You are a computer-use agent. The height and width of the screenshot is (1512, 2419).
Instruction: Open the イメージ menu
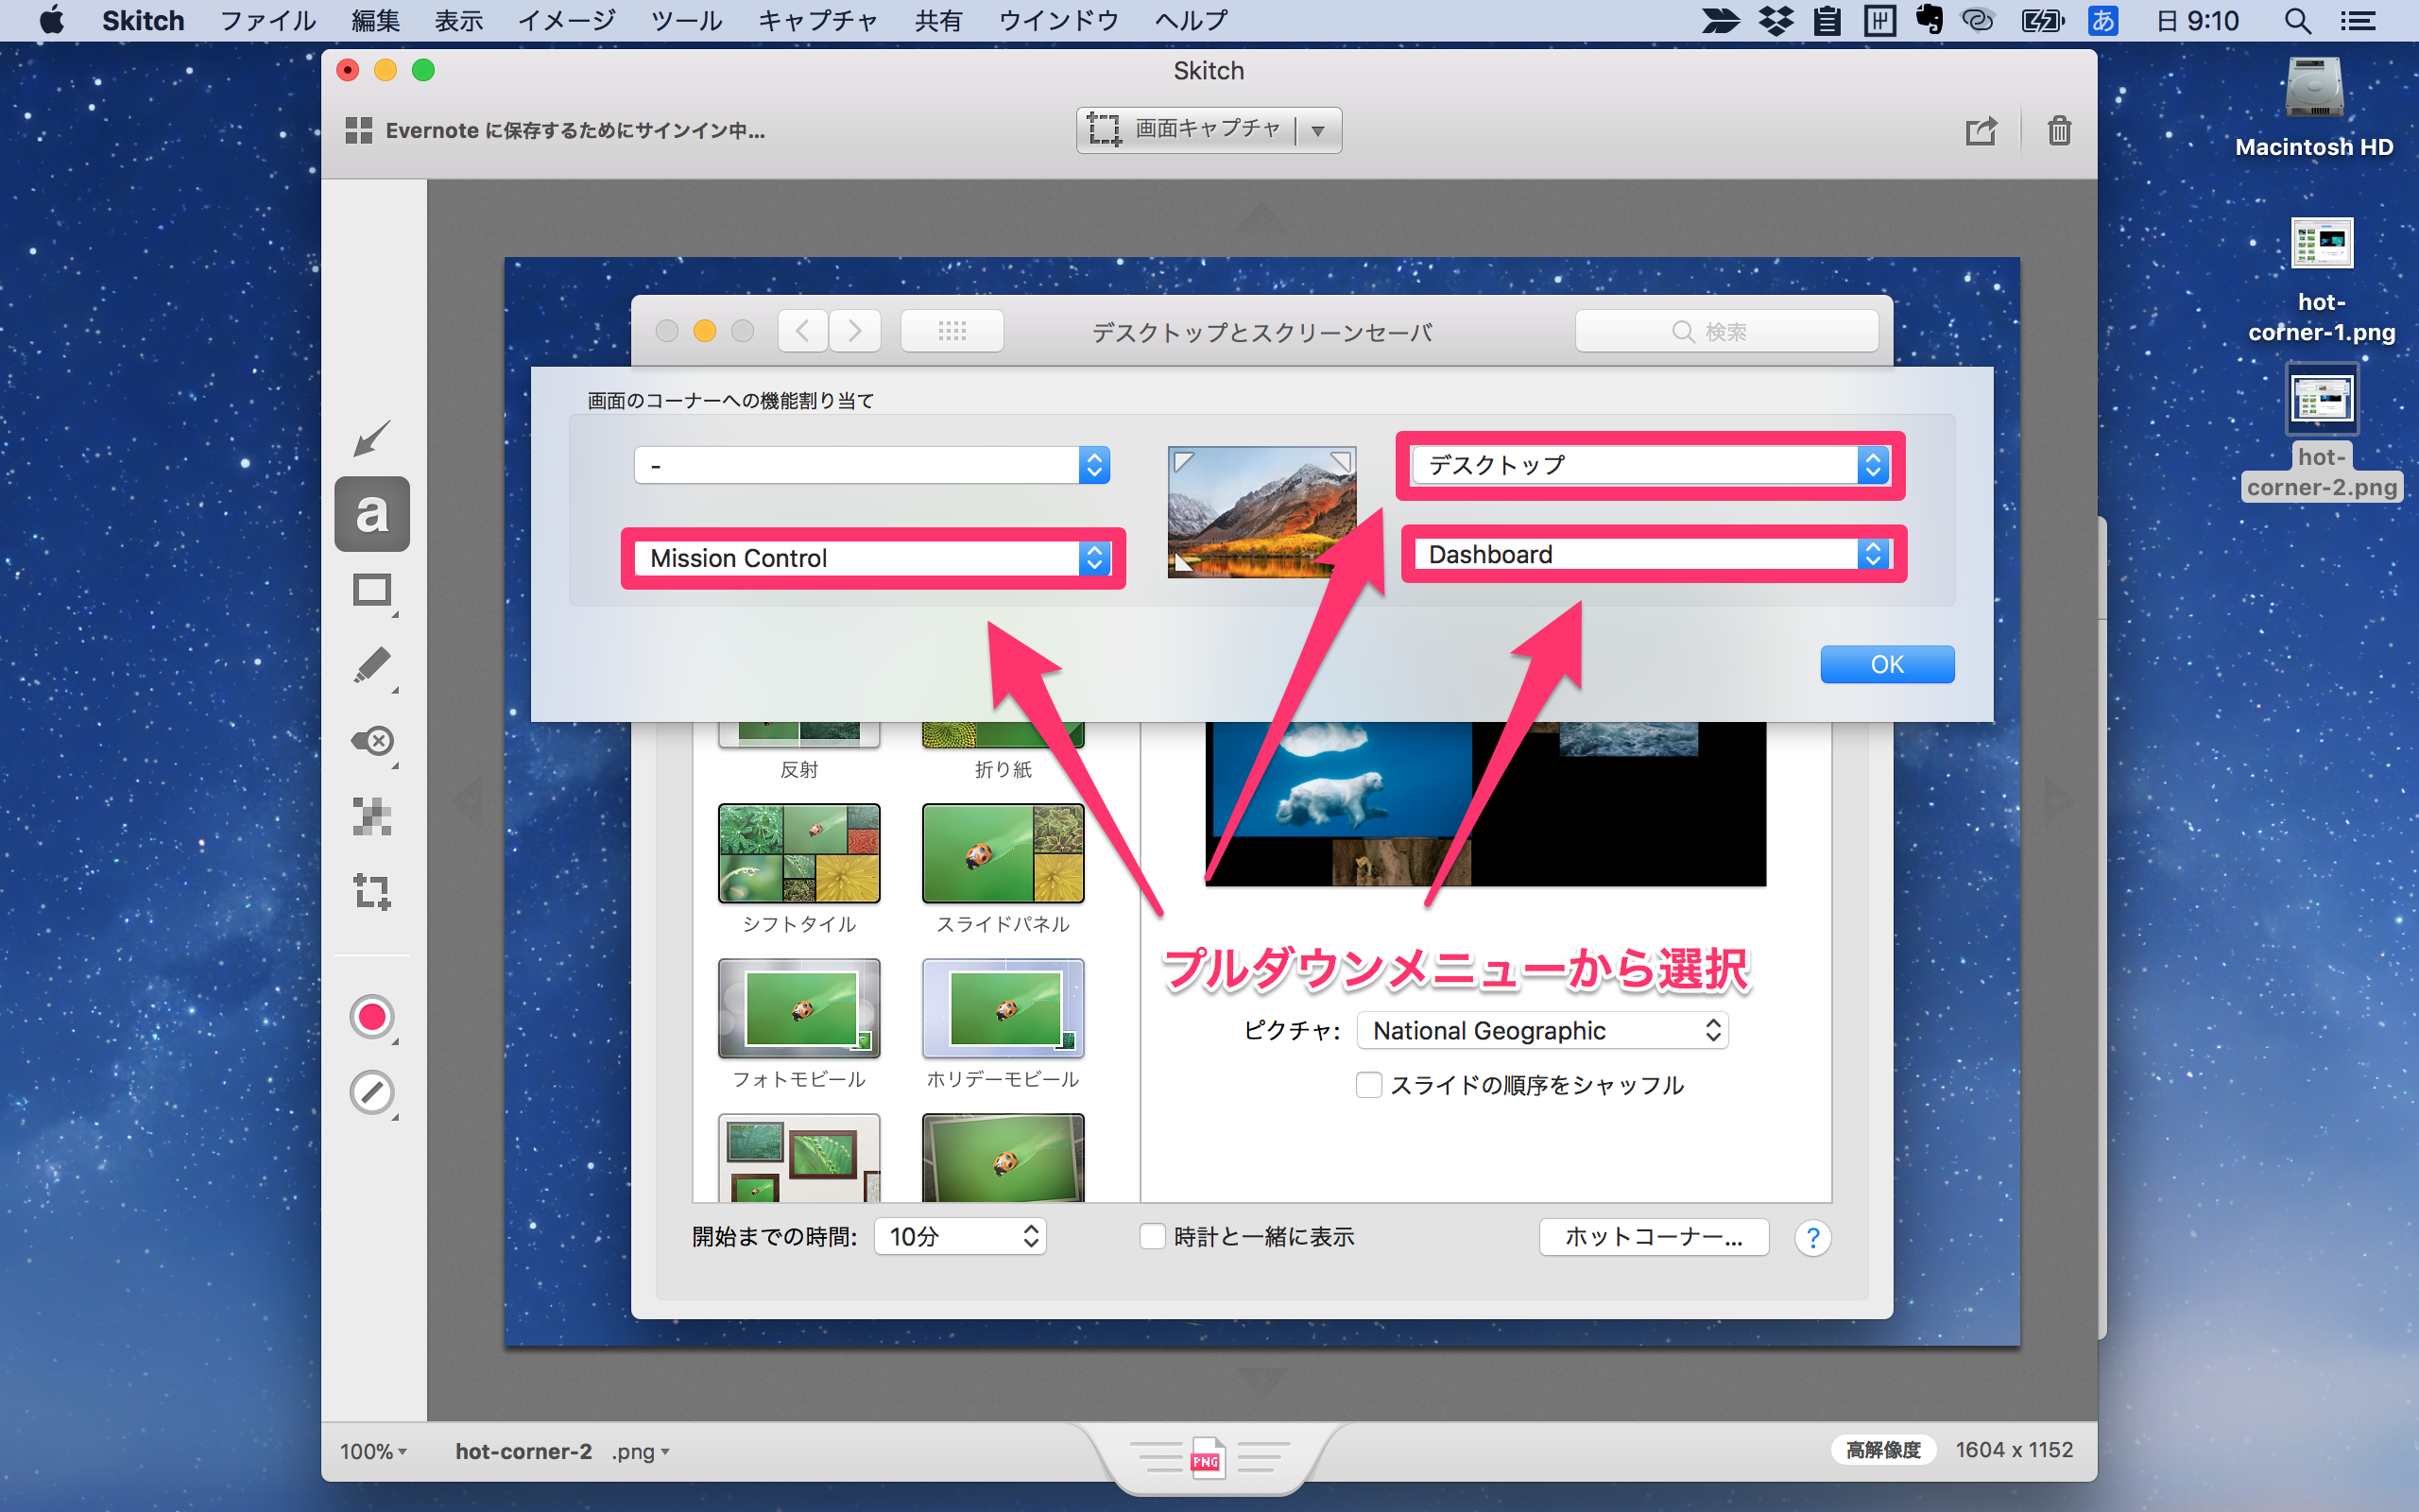click(x=567, y=20)
